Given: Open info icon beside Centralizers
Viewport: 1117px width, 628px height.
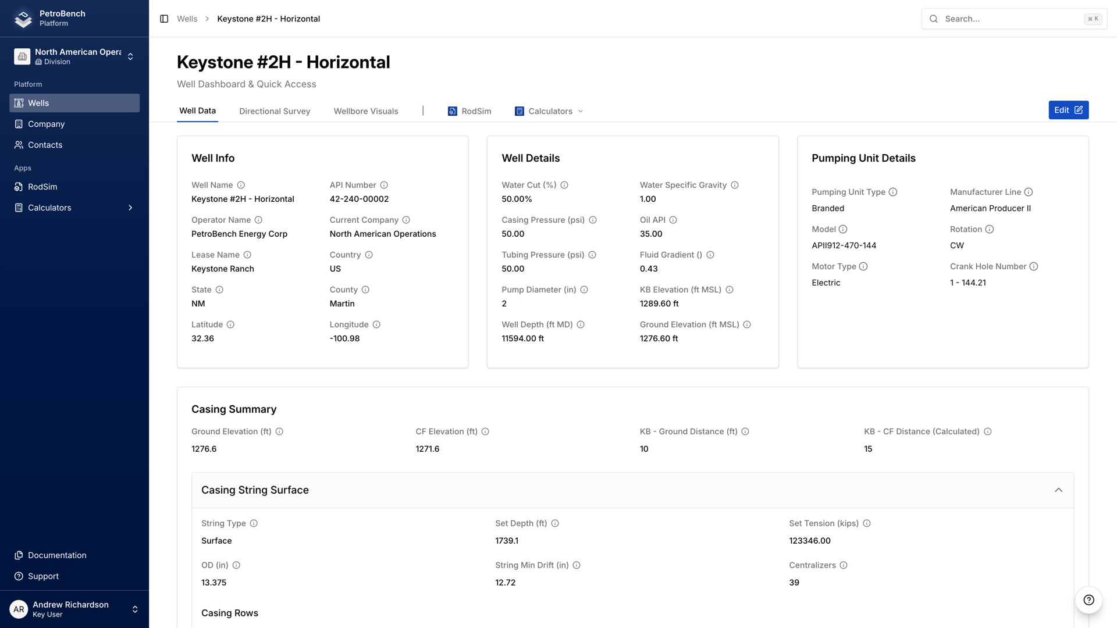Looking at the screenshot, I should tap(844, 565).
